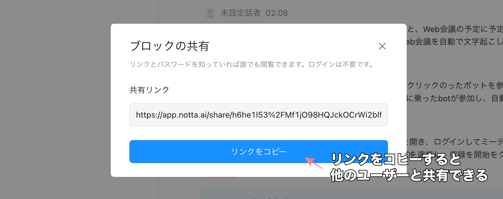Click the ブロックの共有 dialog title
503x199 pixels.
coord(169,46)
